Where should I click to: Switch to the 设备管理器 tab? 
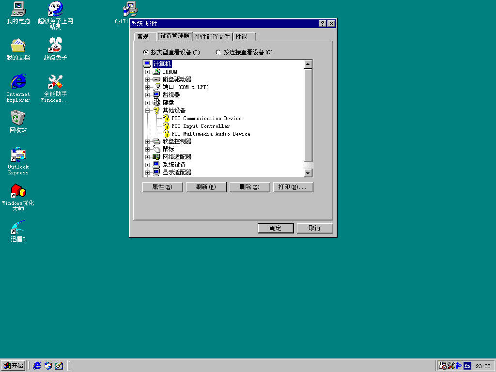point(174,36)
